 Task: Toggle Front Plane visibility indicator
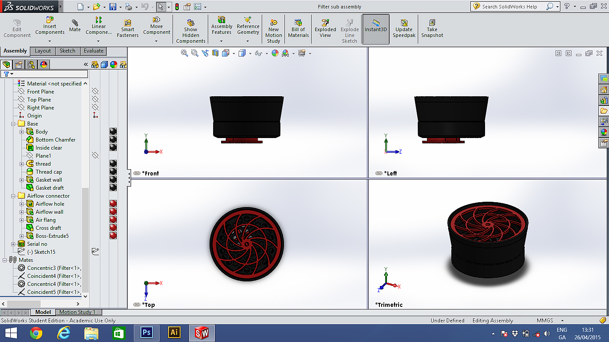coord(95,91)
